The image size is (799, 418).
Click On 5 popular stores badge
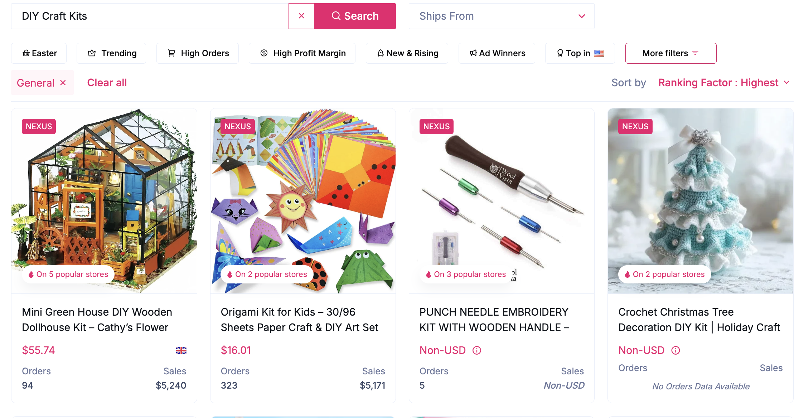(x=68, y=274)
